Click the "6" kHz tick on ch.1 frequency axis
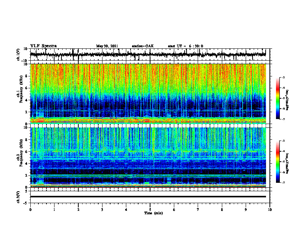304x235 pixels. click(26, 88)
